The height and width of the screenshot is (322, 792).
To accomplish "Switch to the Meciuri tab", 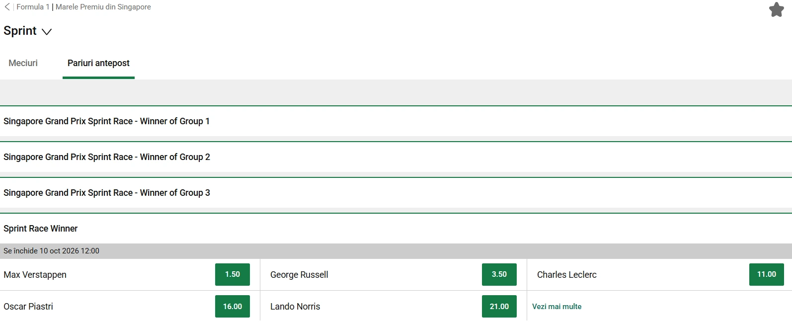I will tap(23, 63).
